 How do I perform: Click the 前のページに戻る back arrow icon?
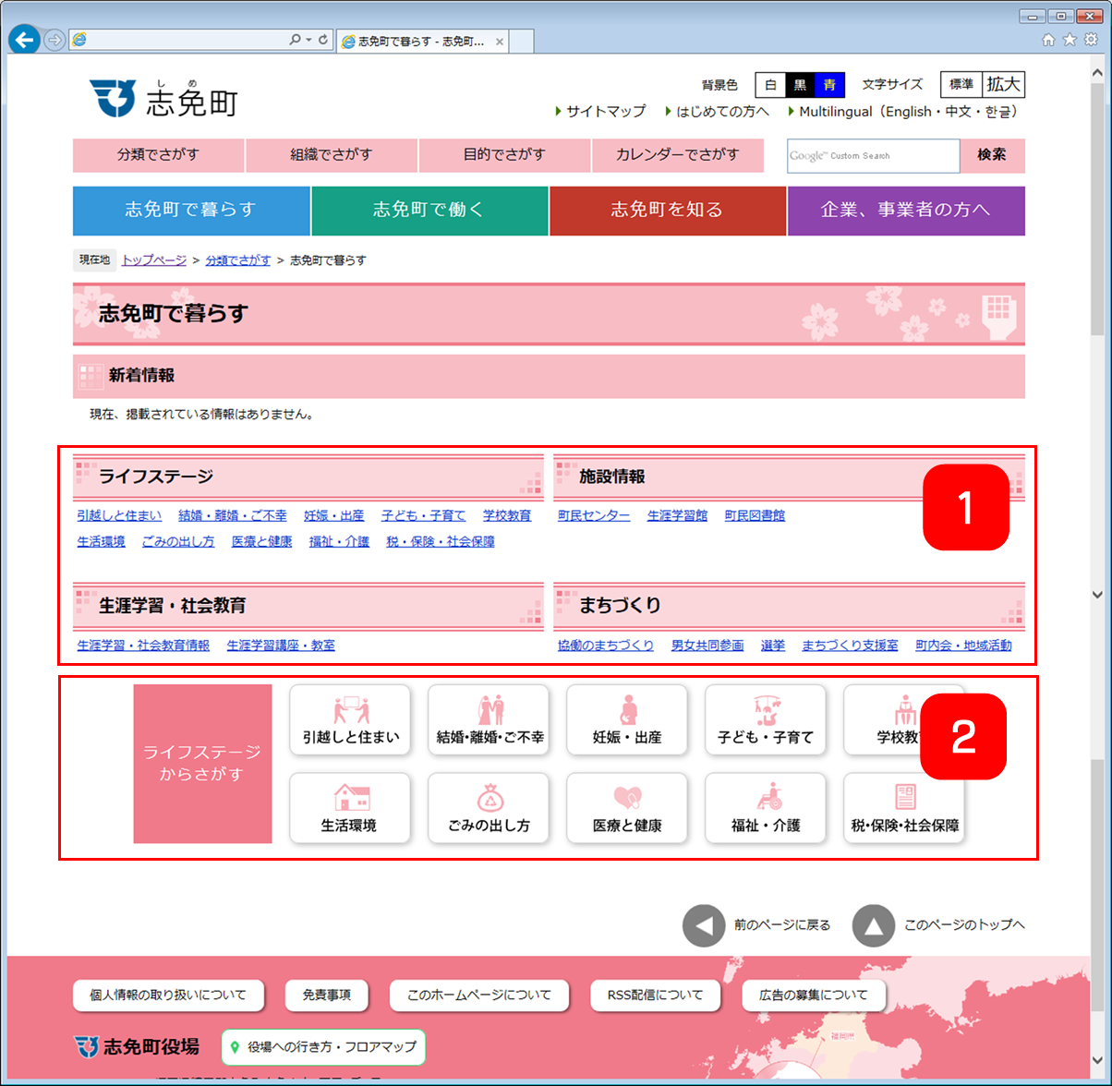(704, 925)
